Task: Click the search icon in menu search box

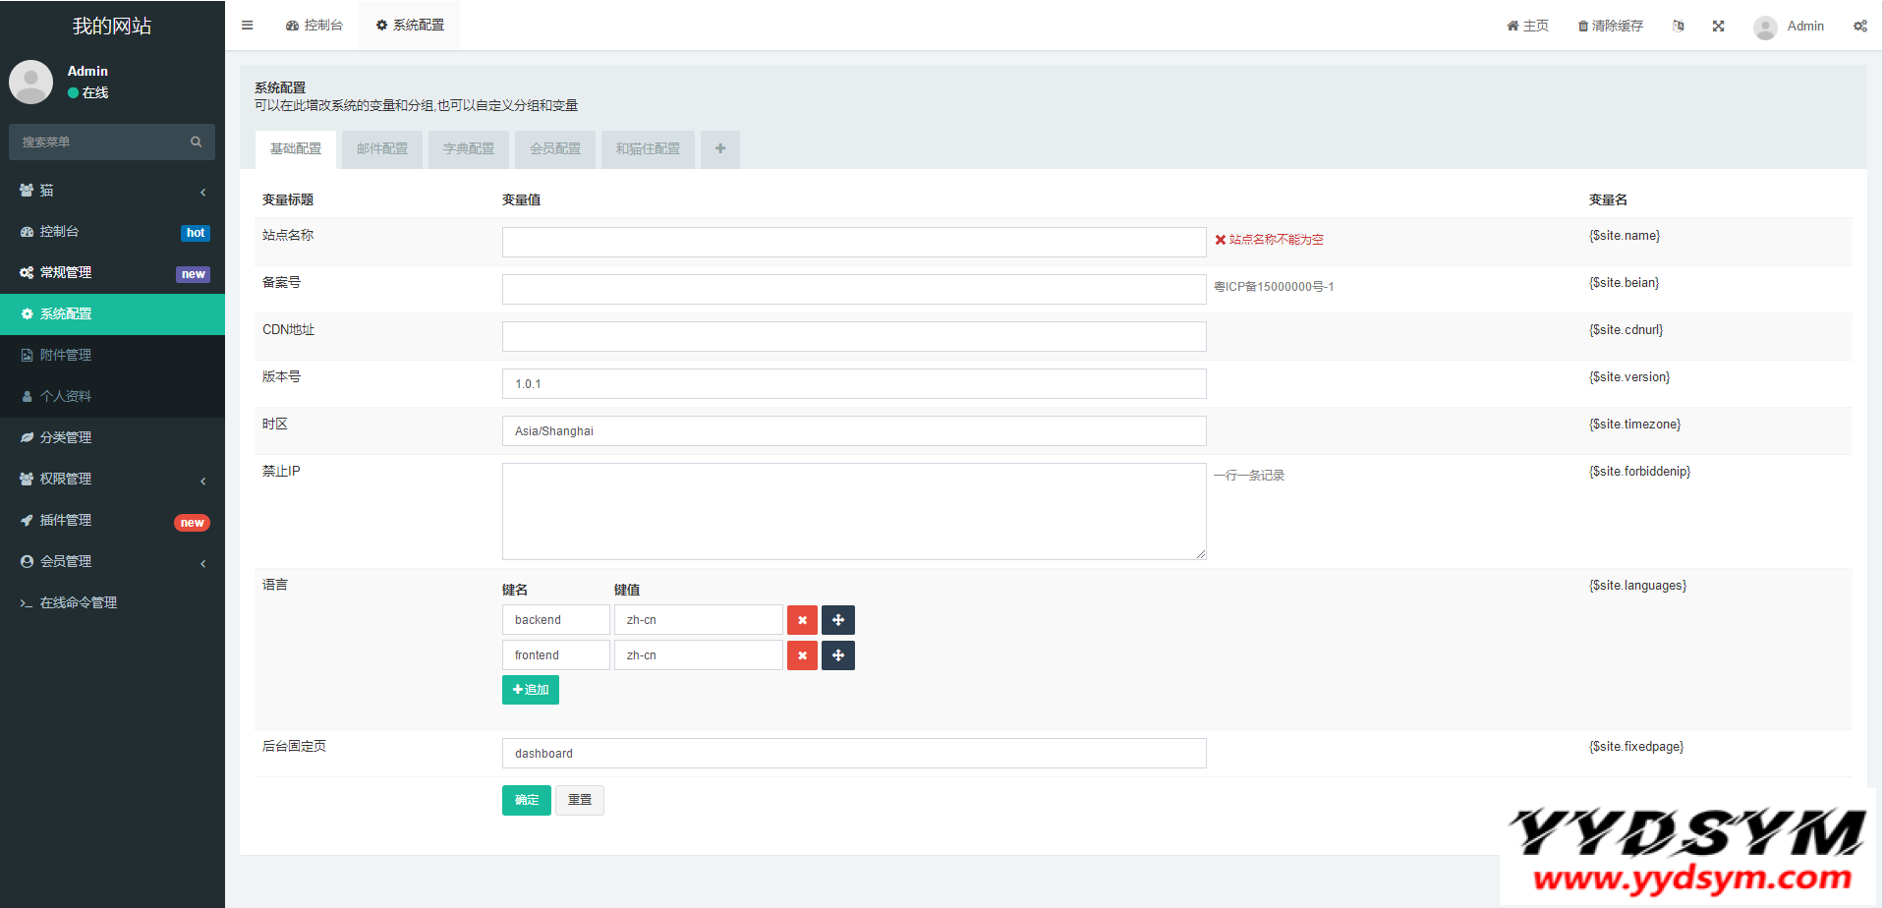Action: [x=196, y=142]
